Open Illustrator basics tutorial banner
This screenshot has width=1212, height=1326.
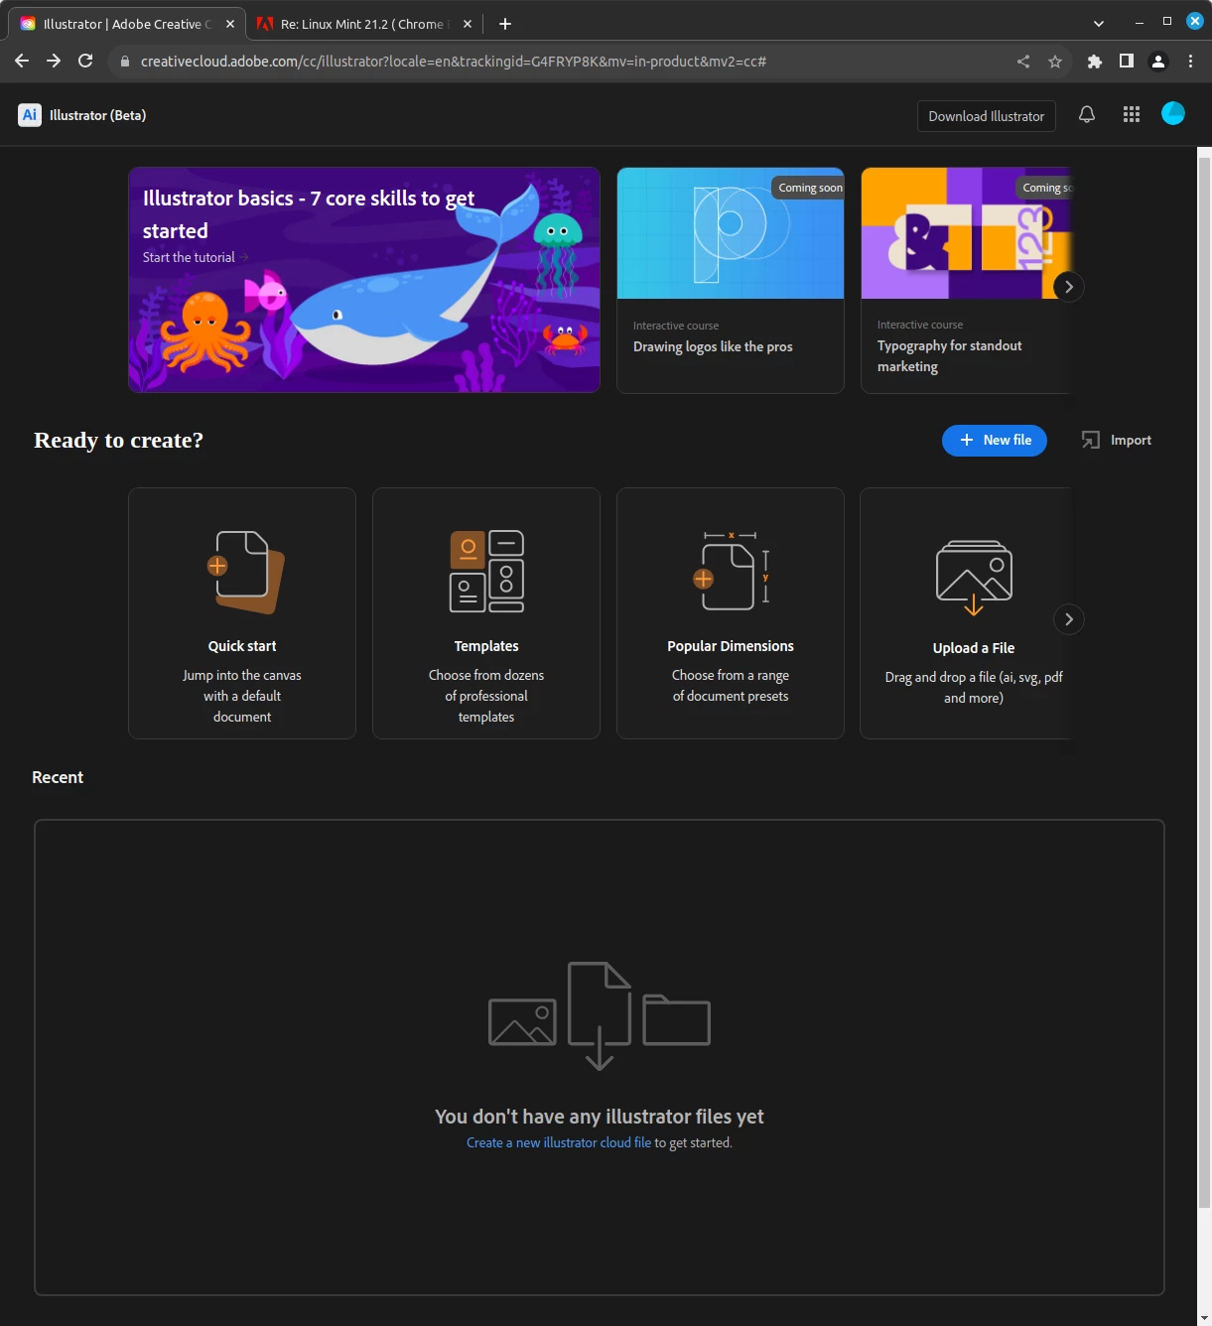point(364,280)
